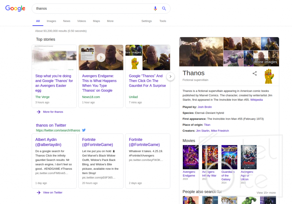This screenshot has width=292, height=204.
Task: Open Avengers: Infinity War movie poster
Action: pyautogui.click(x=210, y=157)
